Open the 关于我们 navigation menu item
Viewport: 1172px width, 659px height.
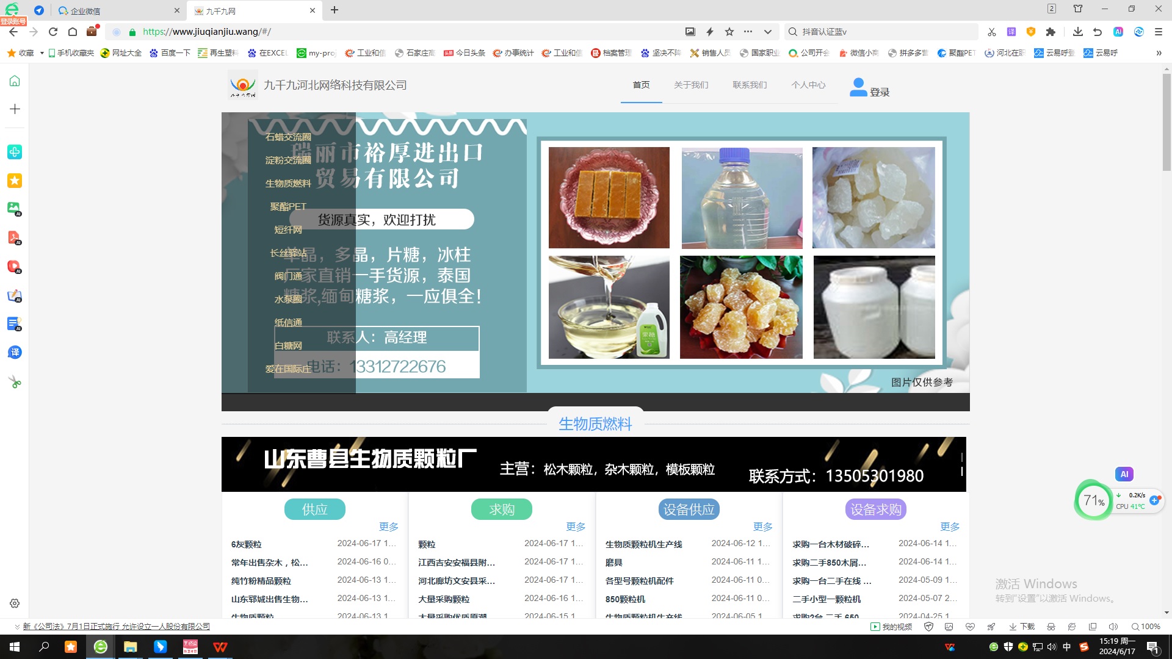pyautogui.click(x=690, y=85)
